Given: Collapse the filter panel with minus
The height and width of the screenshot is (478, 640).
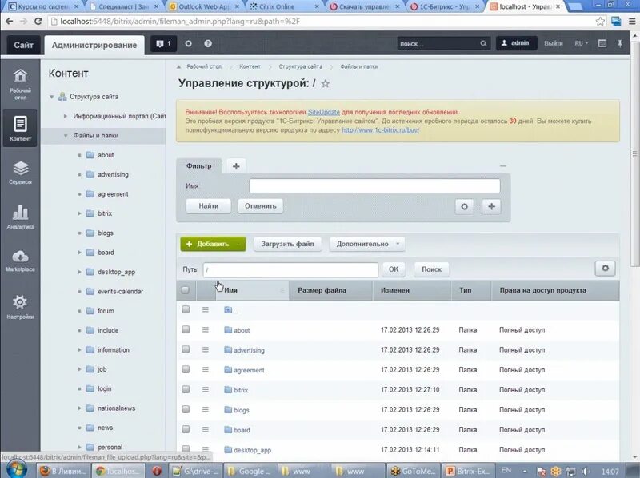Looking at the screenshot, I should pyautogui.click(x=502, y=166).
